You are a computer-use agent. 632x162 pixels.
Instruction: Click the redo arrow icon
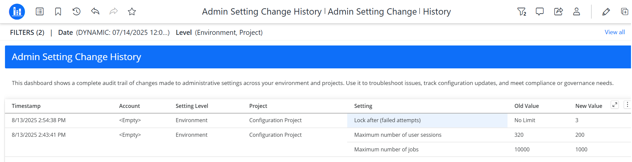114,12
